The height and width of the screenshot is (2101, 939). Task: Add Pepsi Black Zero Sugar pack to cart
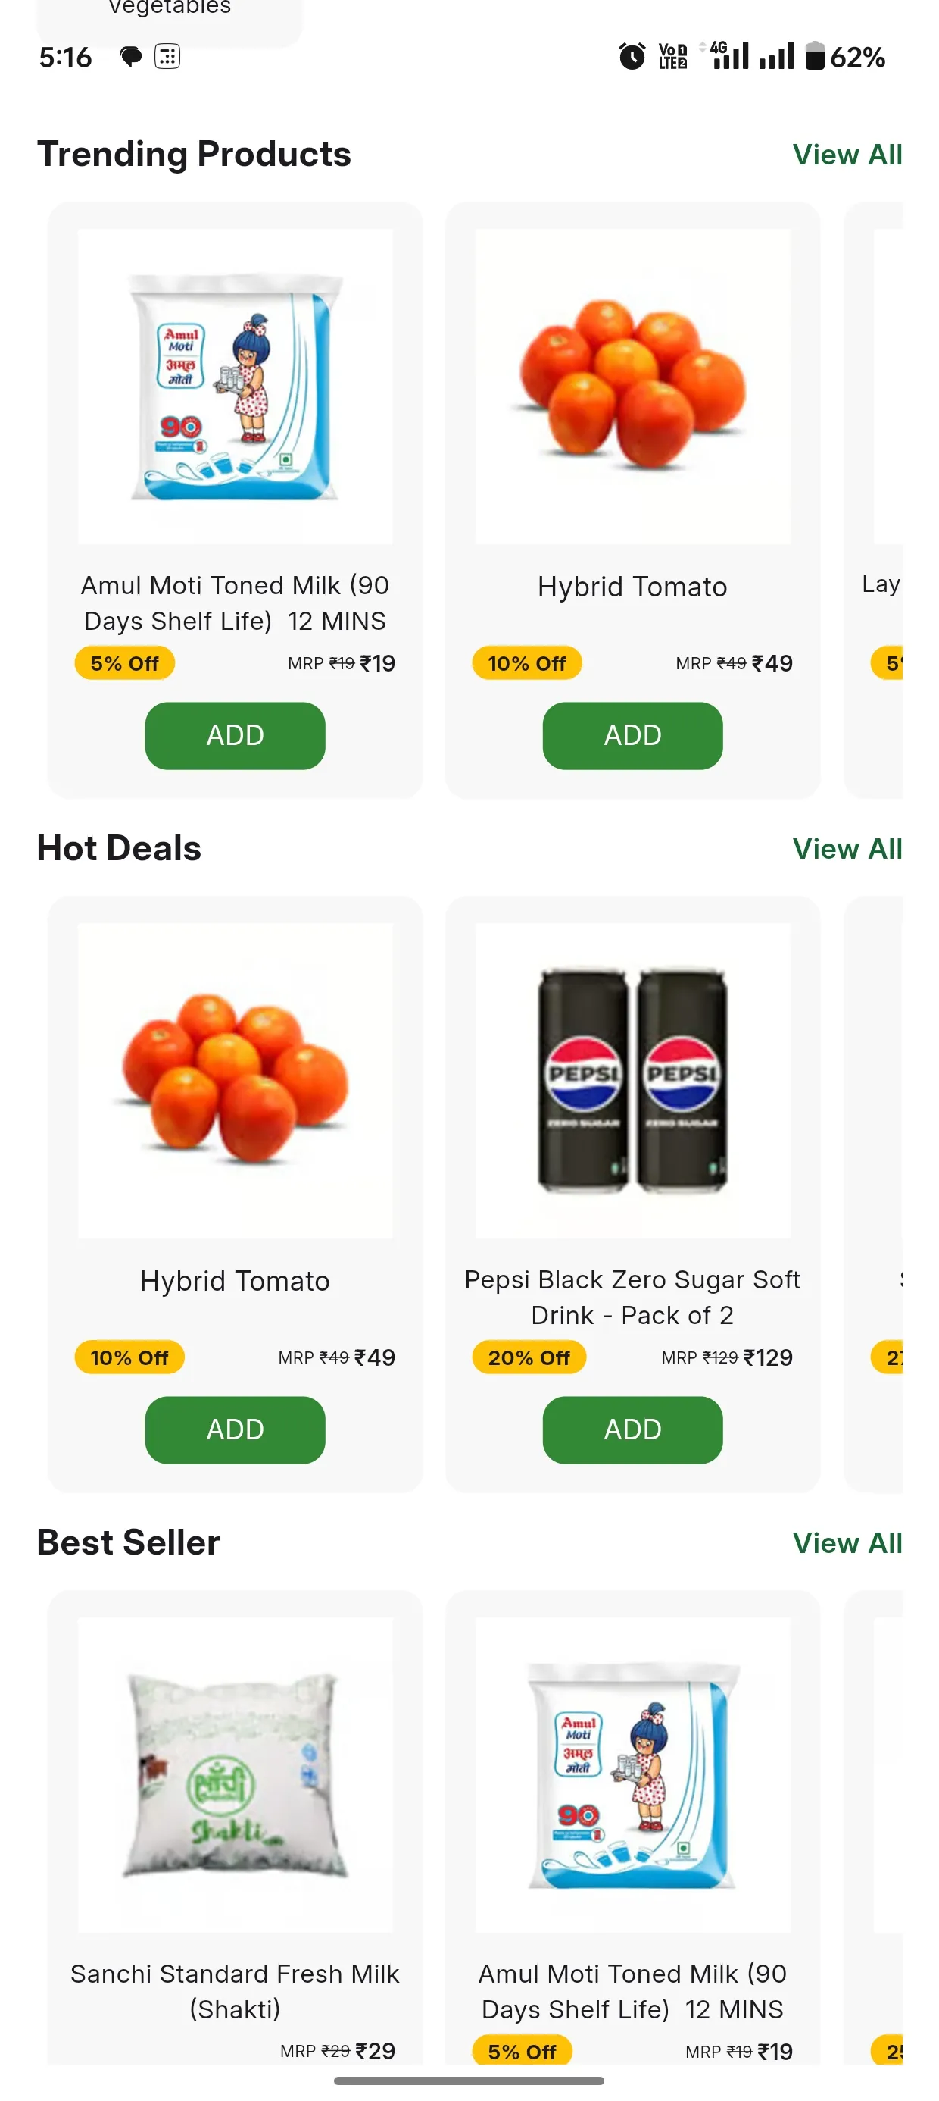coord(632,1429)
